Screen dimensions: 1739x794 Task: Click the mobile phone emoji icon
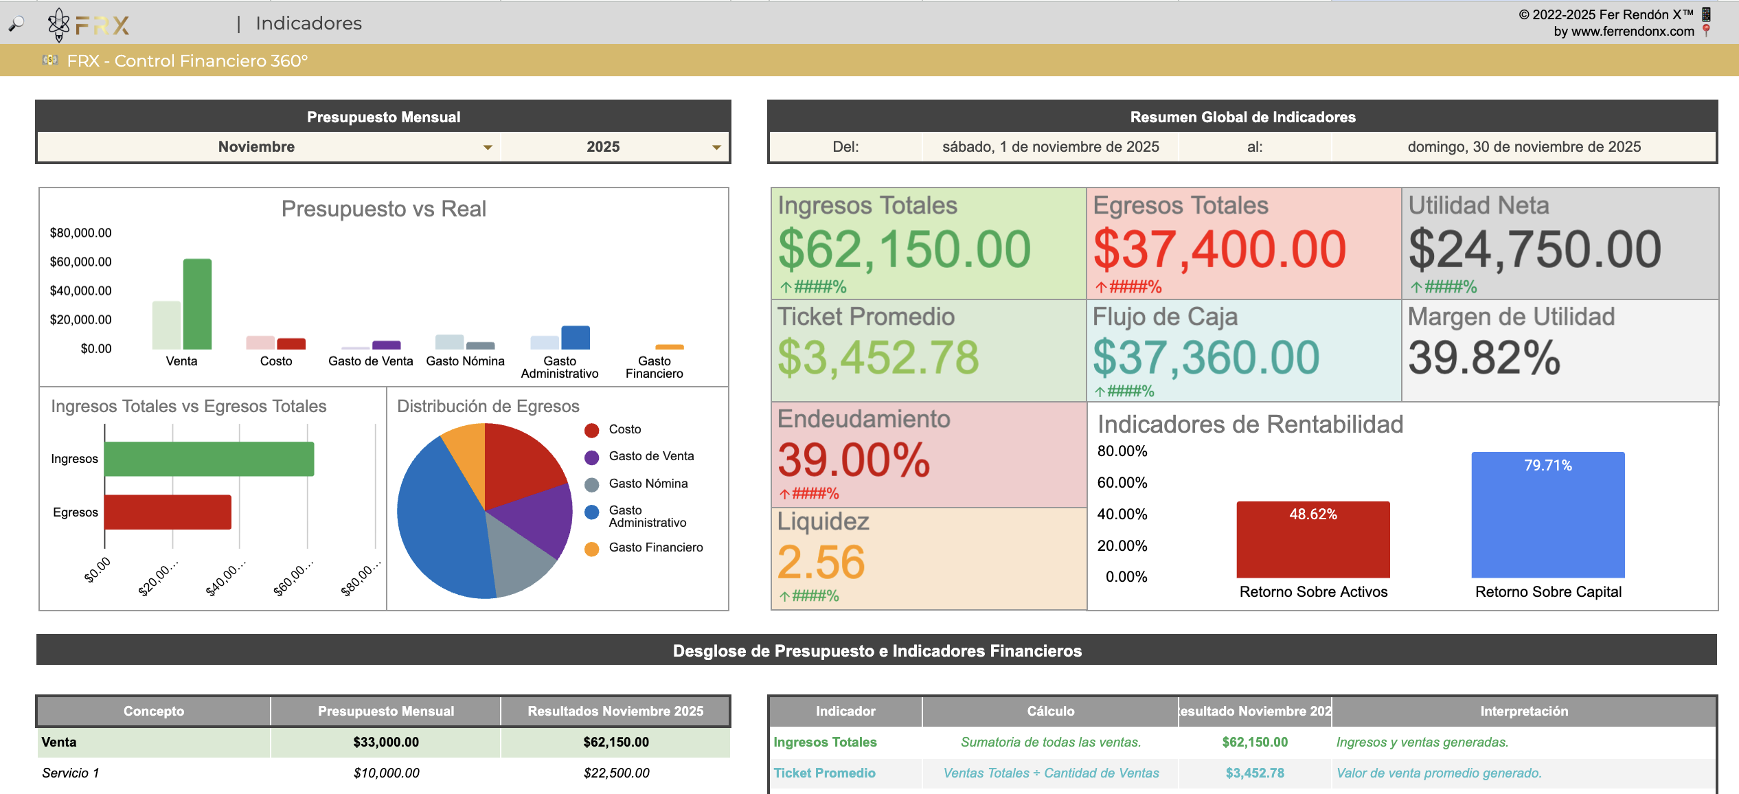point(1706,14)
